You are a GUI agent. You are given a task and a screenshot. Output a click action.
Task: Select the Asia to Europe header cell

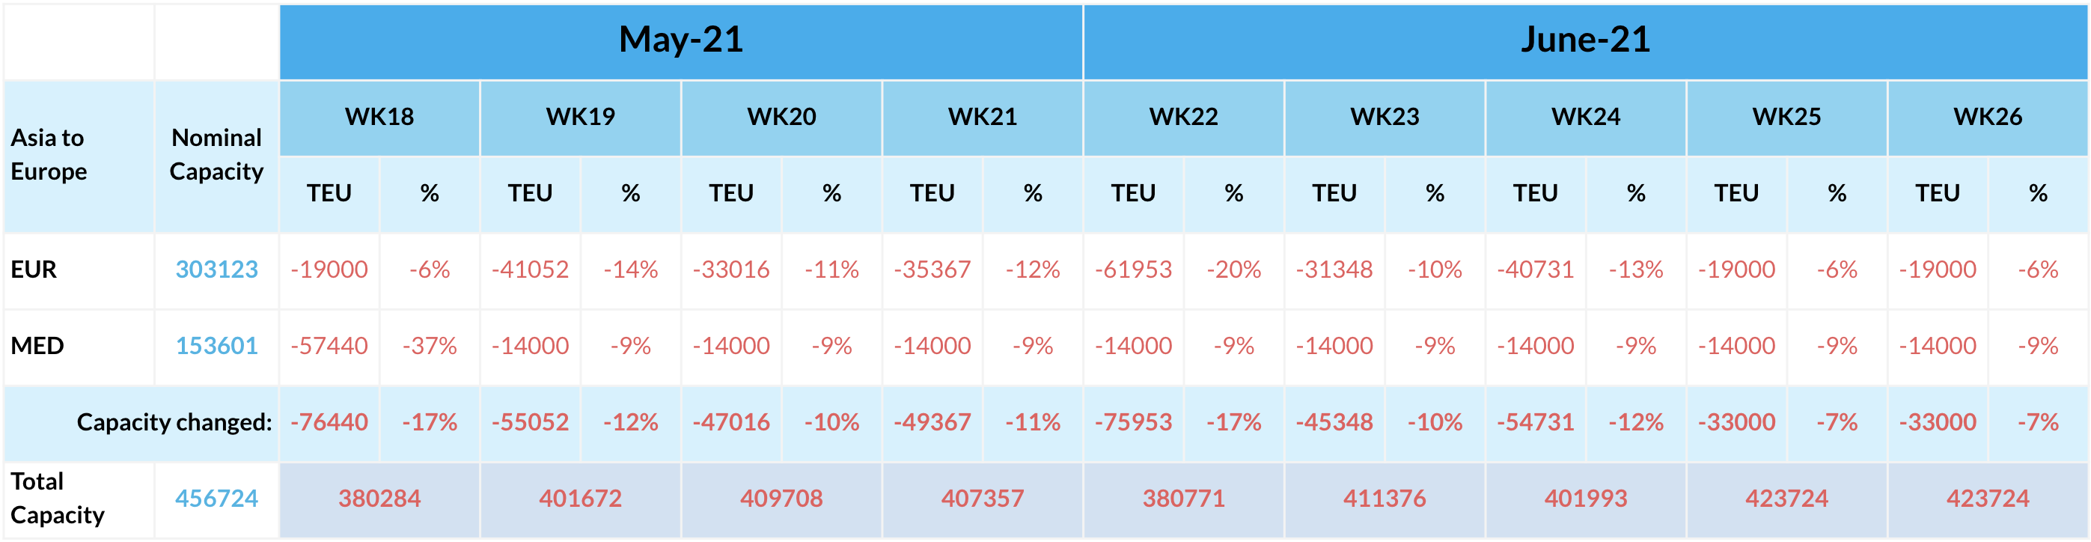49,154
